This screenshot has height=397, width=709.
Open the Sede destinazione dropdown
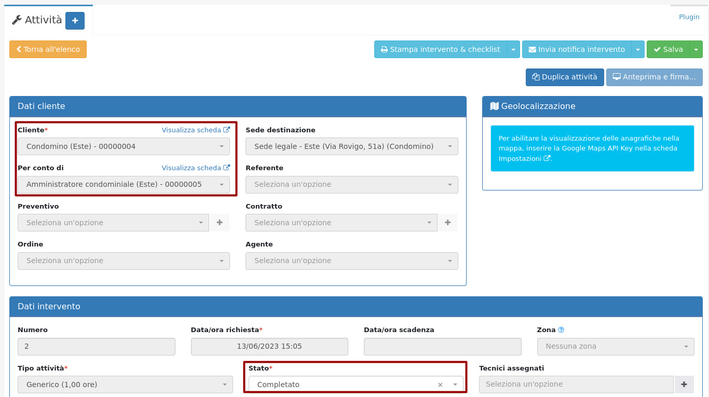(x=351, y=146)
